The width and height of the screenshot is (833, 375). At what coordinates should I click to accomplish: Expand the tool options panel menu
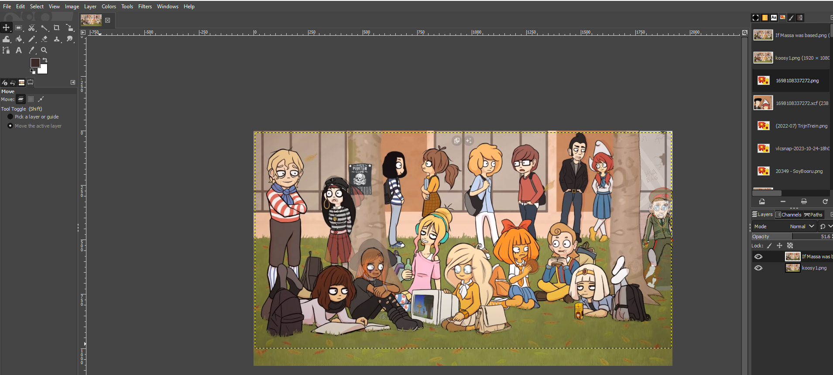pyautogui.click(x=73, y=82)
